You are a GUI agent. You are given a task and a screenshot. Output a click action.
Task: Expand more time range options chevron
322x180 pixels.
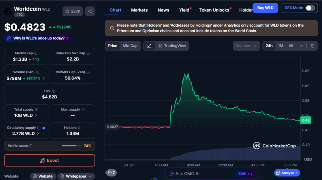[301, 46]
